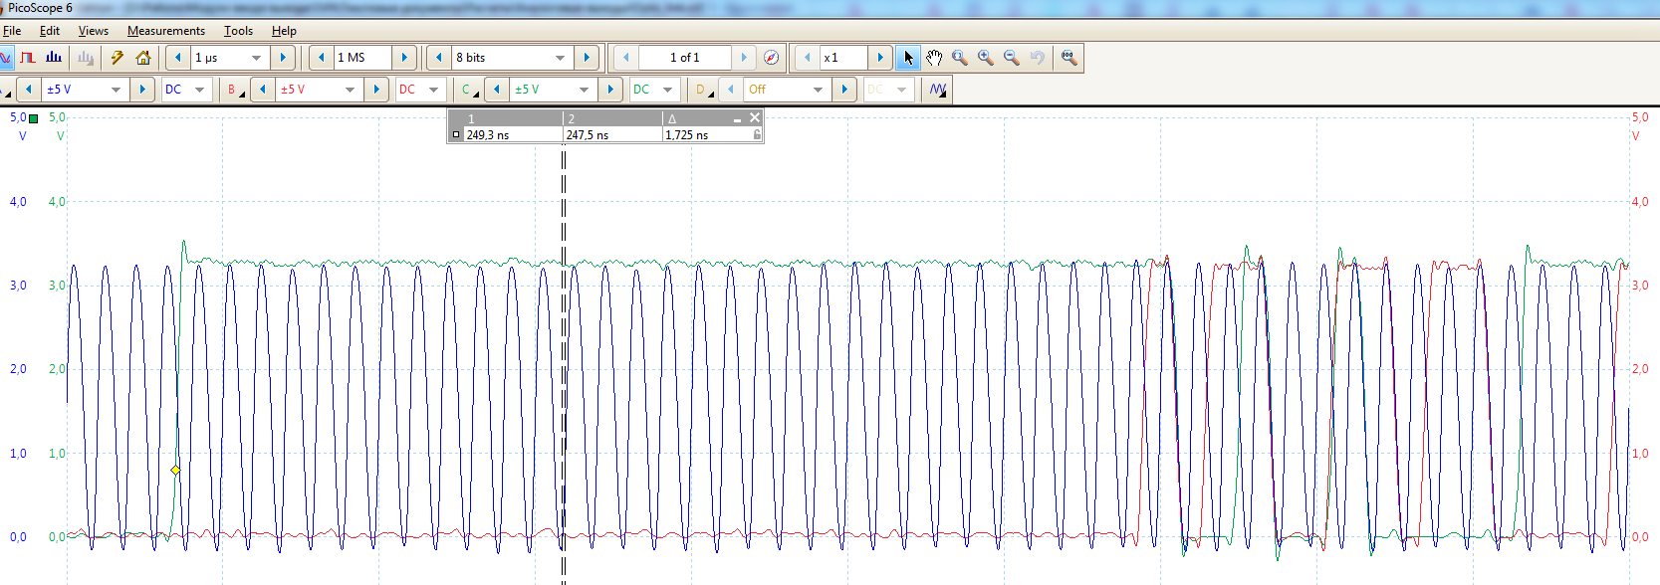Open the Math channels waveform icon

(x=937, y=90)
